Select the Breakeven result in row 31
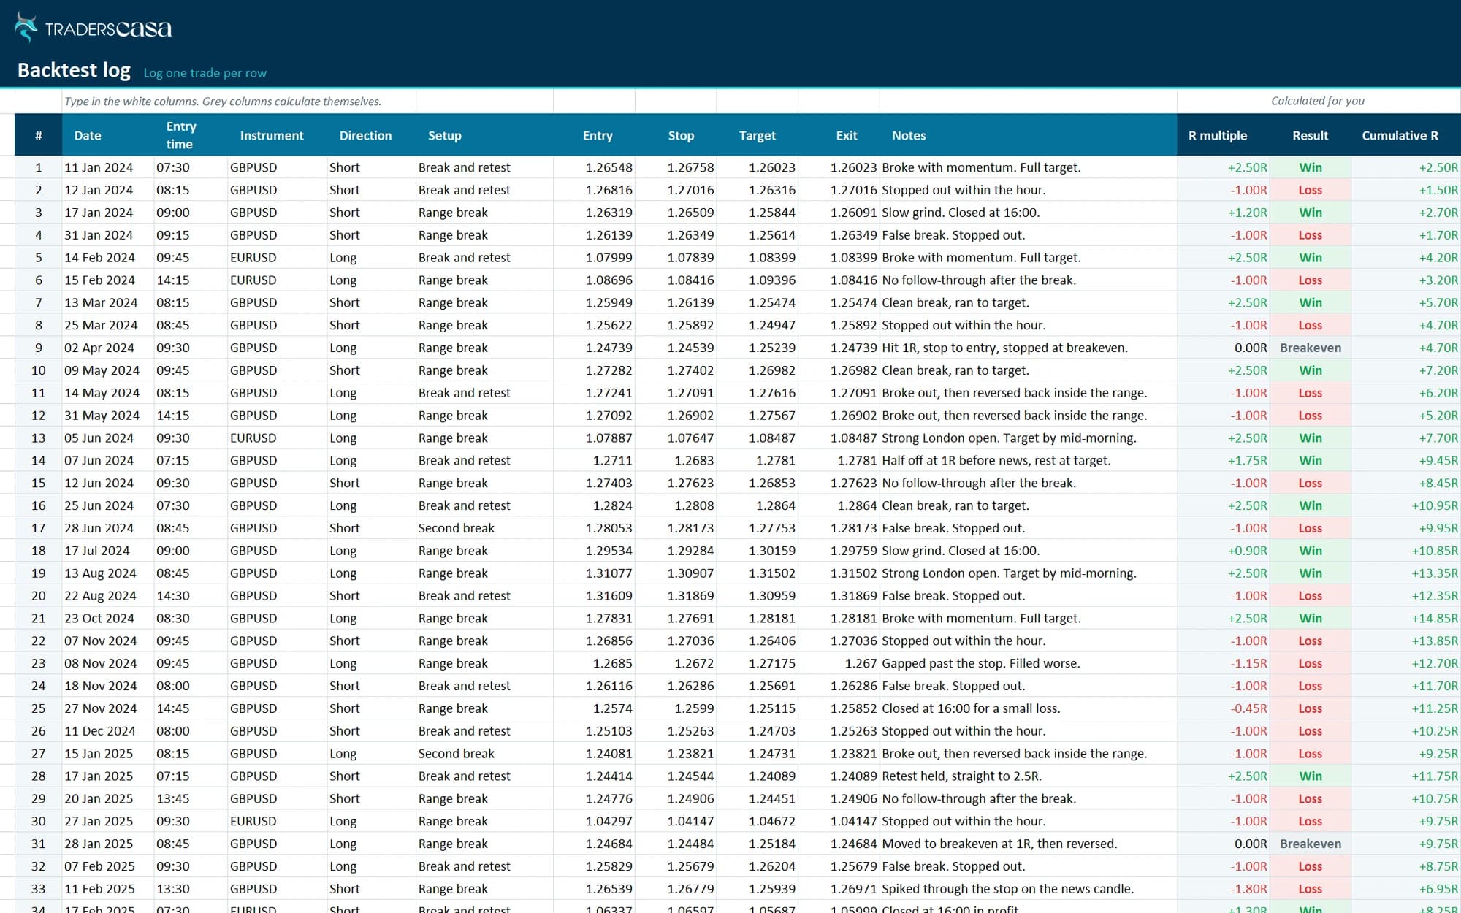The image size is (1461, 913). click(x=1311, y=844)
